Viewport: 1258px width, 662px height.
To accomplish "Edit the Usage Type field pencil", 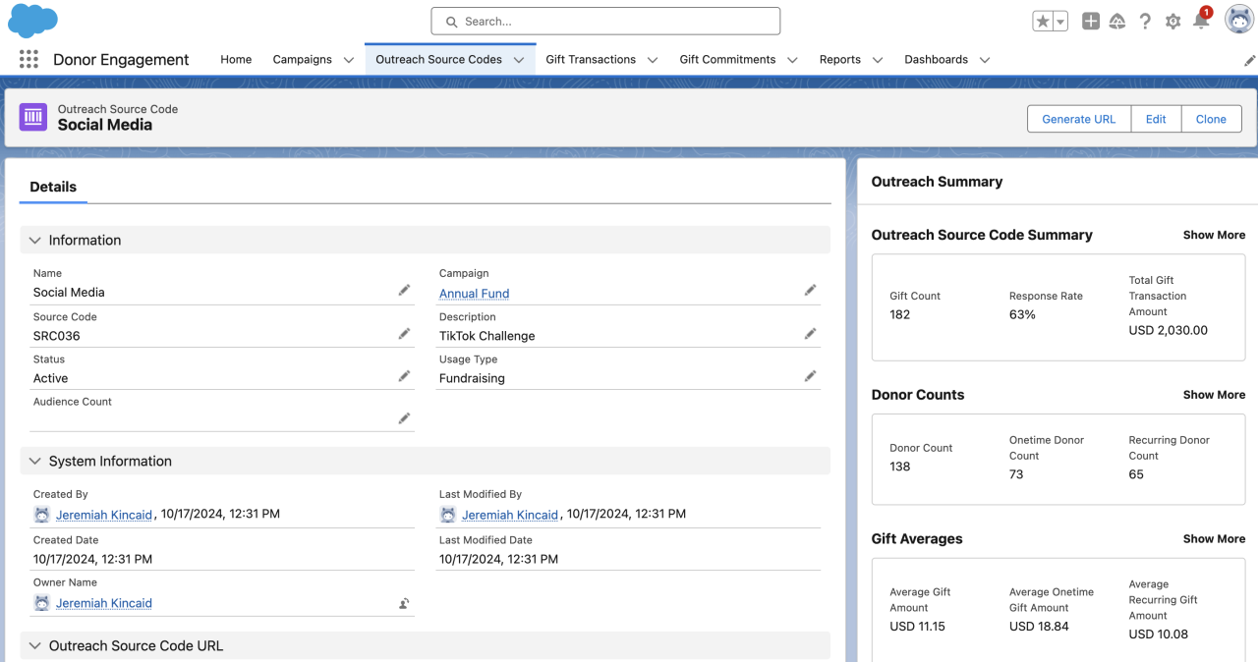I will coord(810,375).
